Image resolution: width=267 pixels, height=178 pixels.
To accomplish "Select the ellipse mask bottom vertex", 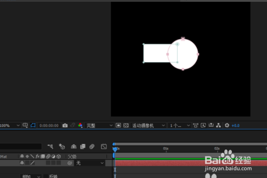I will 183,69.
